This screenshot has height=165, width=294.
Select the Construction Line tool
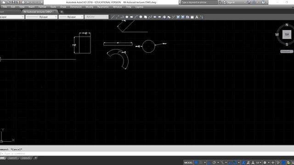[x=118, y=17]
